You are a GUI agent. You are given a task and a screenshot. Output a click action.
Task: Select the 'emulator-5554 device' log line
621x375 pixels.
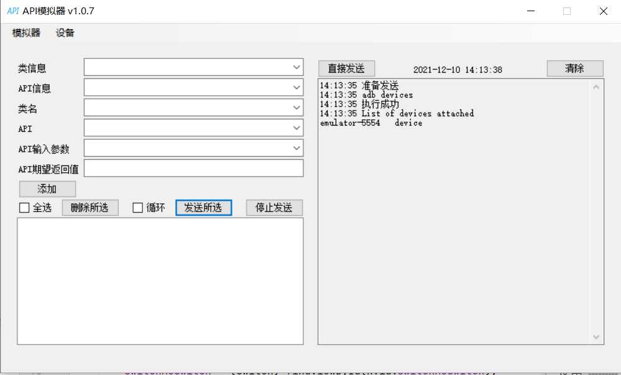point(371,123)
